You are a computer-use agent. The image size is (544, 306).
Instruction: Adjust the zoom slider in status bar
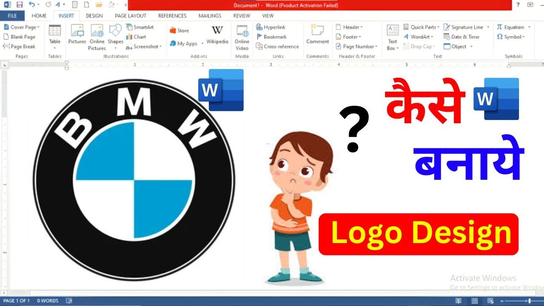tap(530, 301)
